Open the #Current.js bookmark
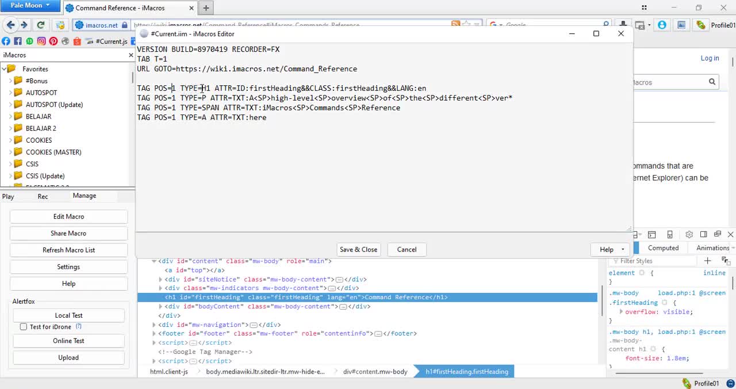 click(x=107, y=41)
